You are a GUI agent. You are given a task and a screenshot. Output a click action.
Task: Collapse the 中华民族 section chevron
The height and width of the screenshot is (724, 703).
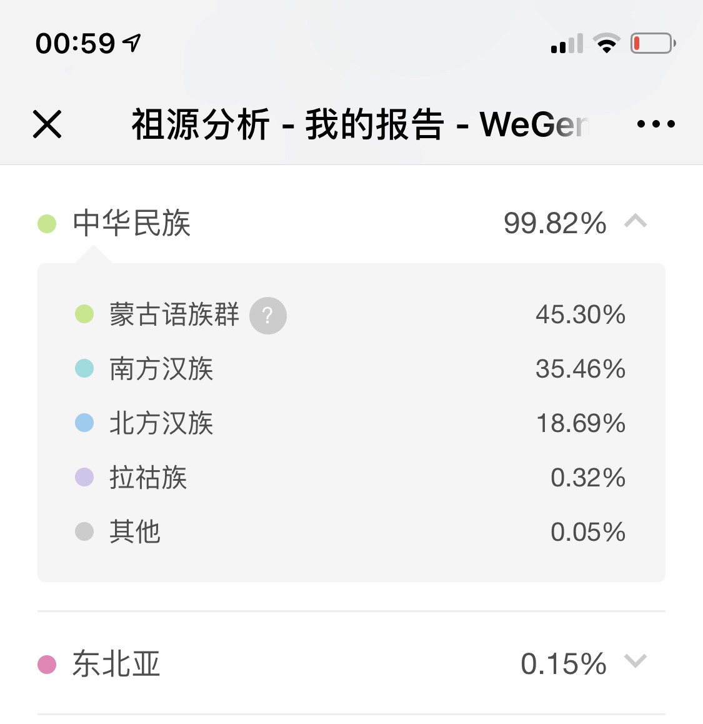[x=636, y=221]
